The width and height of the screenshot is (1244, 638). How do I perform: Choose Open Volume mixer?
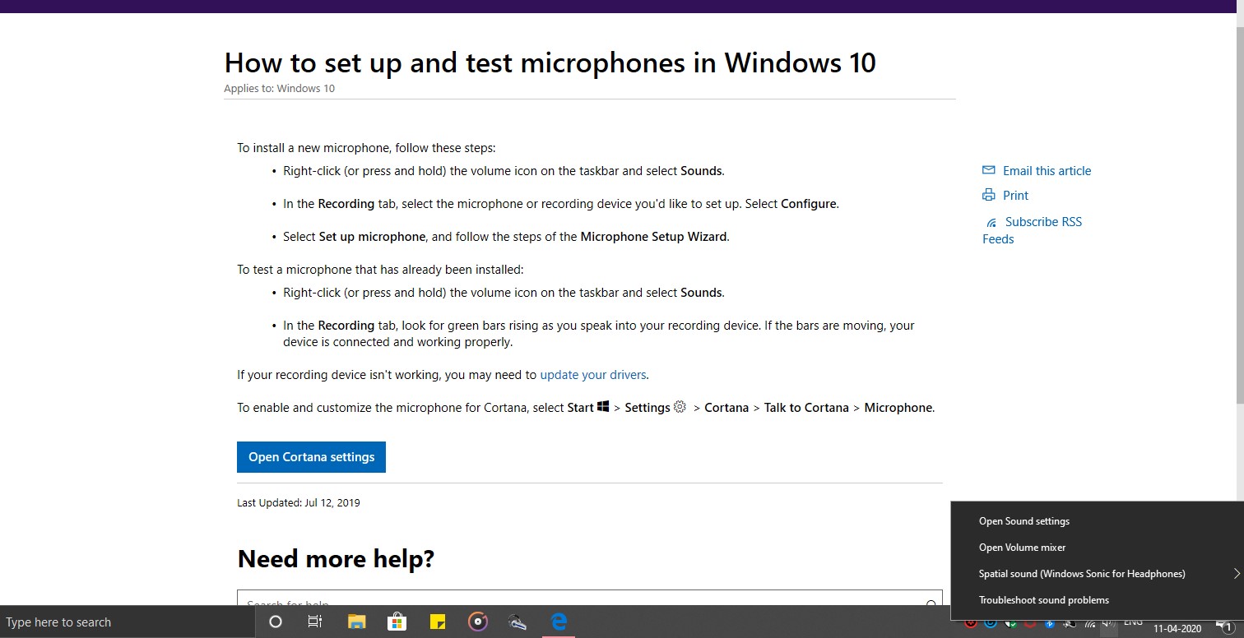[x=1023, y=548]
